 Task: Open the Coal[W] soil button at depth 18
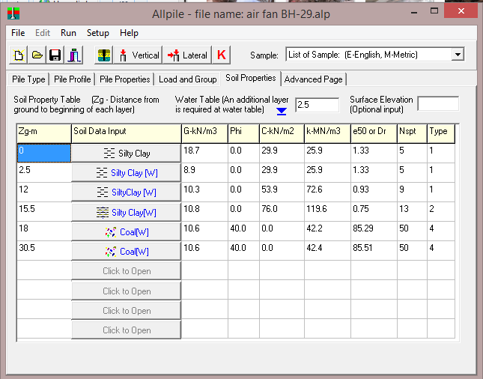127,231
